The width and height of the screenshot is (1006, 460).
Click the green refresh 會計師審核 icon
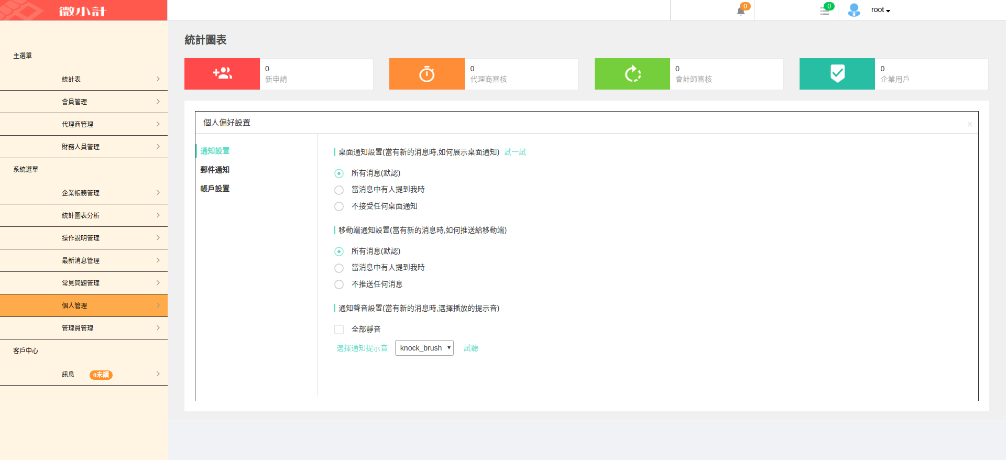(x=632, y=74)
